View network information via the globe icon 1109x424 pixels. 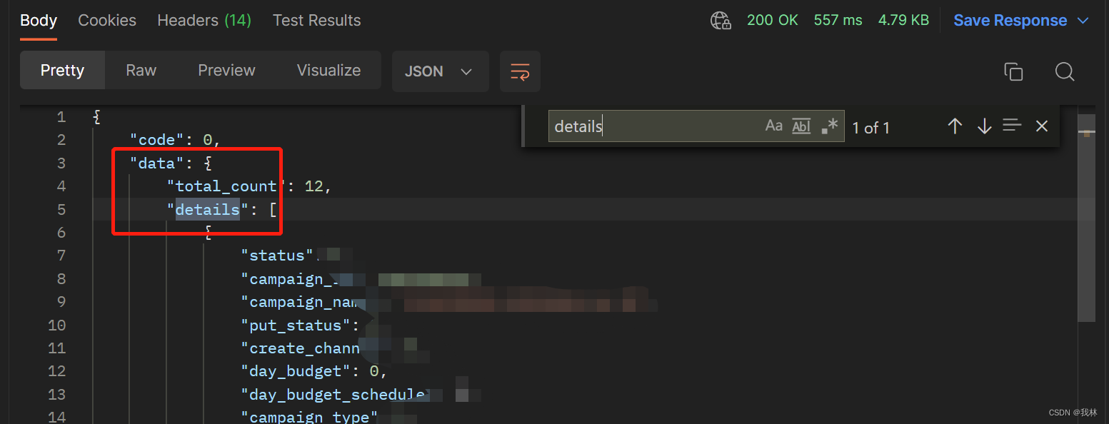721,20
